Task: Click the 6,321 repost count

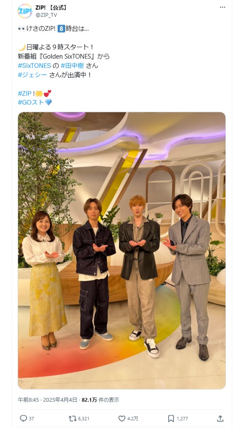Action: 84,418
